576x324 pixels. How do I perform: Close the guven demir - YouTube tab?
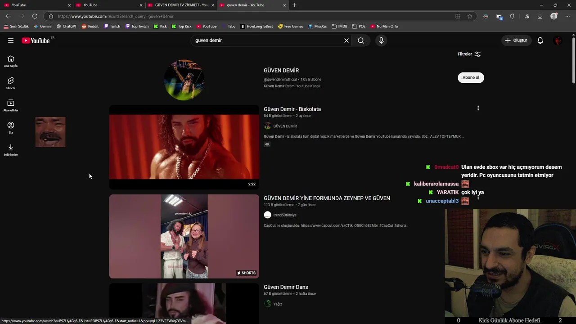pyautogui.click(x=284, y=5)
